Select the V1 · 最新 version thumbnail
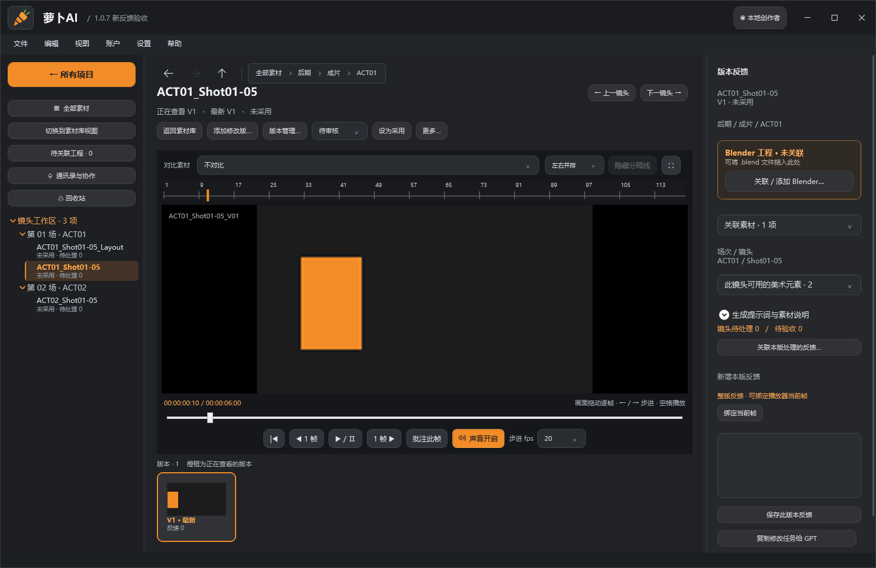 pos(197,507)
